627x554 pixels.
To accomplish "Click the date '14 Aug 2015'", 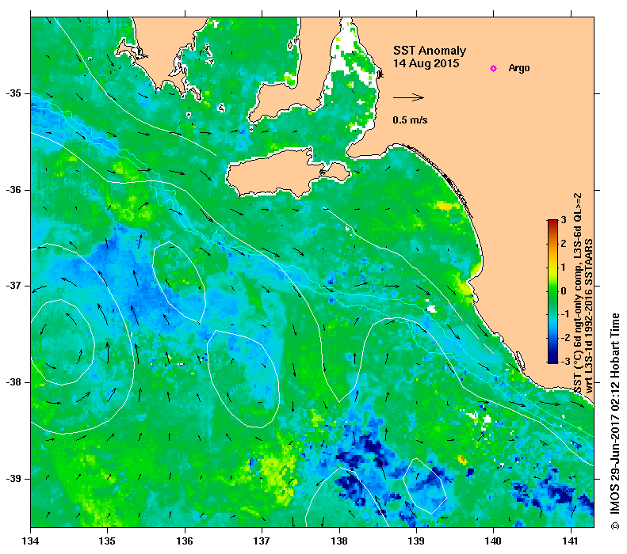I will (x=426, y=63).
